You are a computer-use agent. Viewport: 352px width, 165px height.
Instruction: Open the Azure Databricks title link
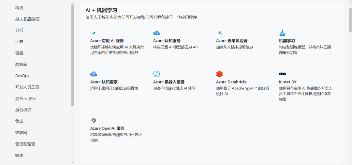click(231, 82)
